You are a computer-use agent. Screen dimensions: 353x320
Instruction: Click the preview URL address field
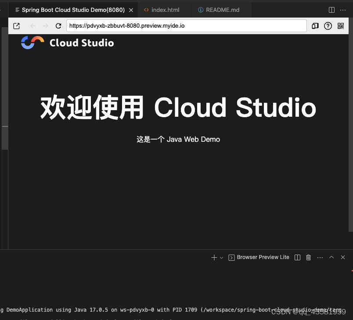(187, 25)
